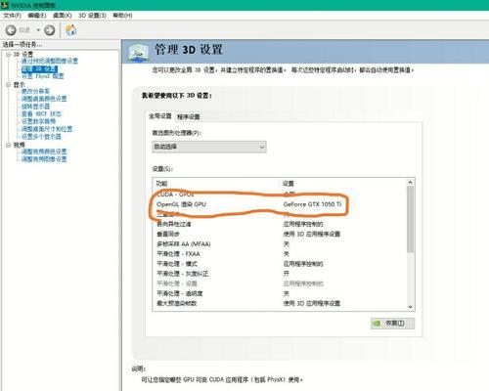Open the 3D 设置 menu in menu bar
The image size is (489, 391).
coord(92,16)
